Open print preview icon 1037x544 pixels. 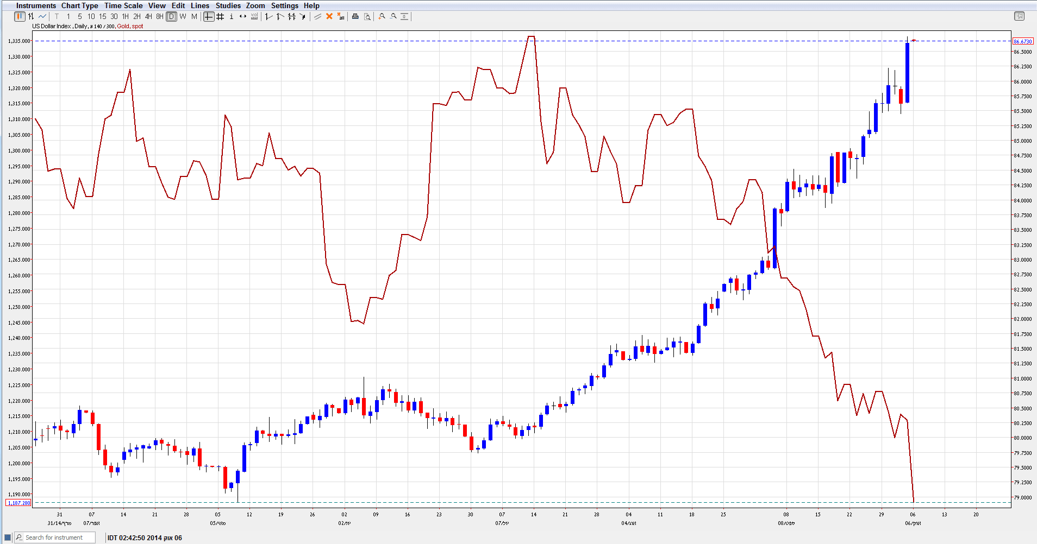[x=367, y=16]
